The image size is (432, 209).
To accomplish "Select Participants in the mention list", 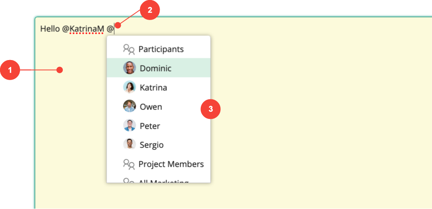I will [x=158, y=49].
